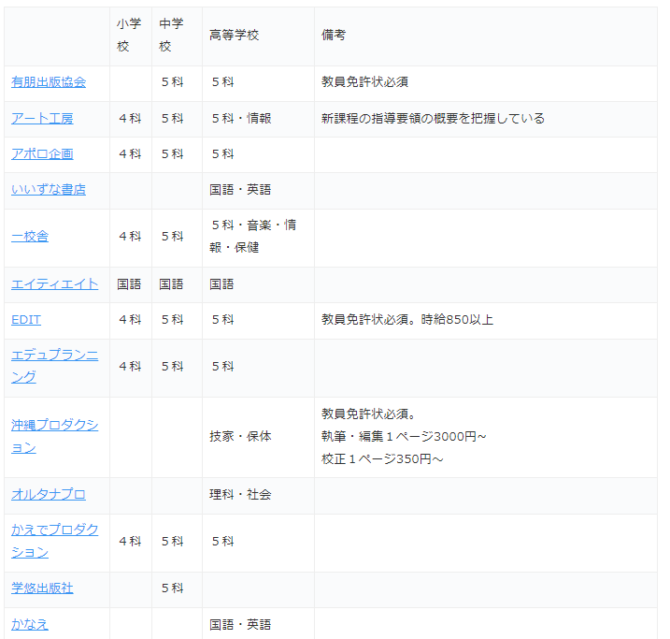Open the 沖縄プロダクション link
This screenshot has height=639, width=670.
pos(55,436)
